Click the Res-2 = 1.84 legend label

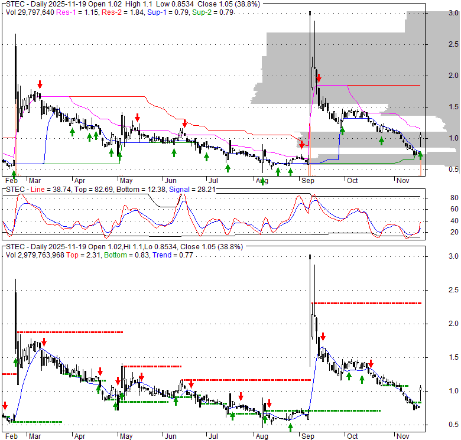tap(122, 12)
